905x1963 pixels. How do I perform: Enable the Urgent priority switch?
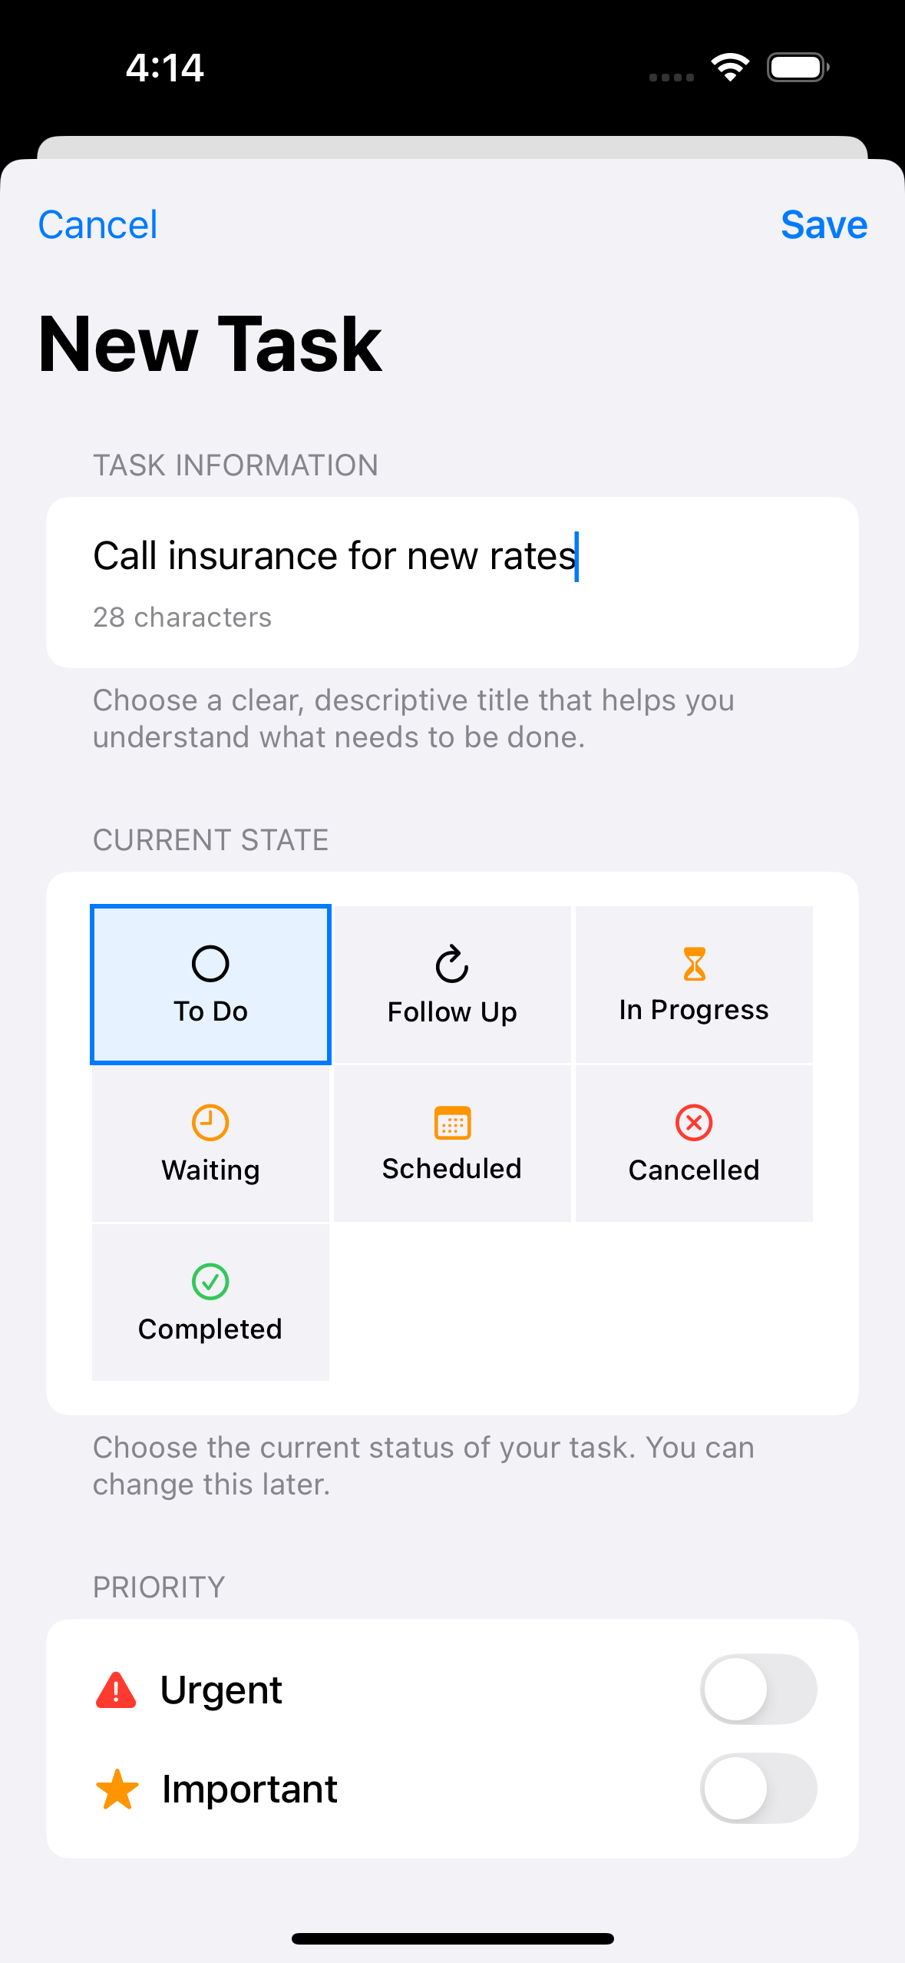(x=758, y=1690)
